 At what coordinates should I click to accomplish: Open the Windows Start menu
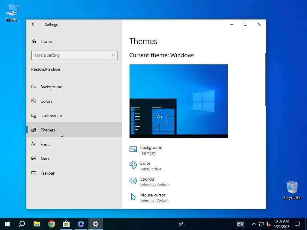tap(7, 224)
